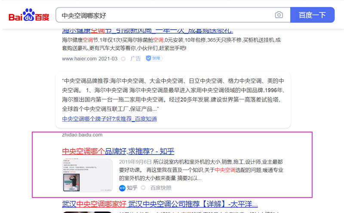Viewport: 344px width, 213px height.
Task: Click the featured snippet text about 中央空调品牌推荐
Action: 173,94
